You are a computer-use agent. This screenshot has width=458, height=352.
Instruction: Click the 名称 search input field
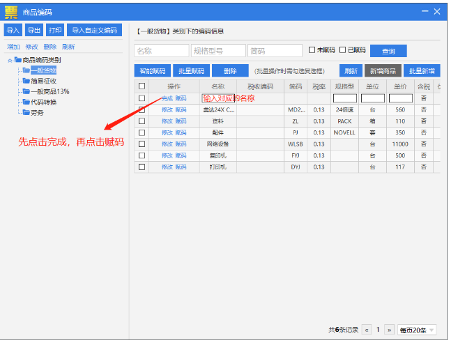click(161, 51)
